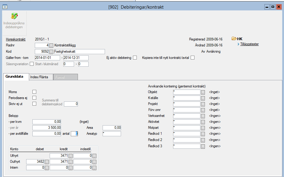Click the Verksamhet kontering field
Screen dimensions: 284x177
pos(187,116)
